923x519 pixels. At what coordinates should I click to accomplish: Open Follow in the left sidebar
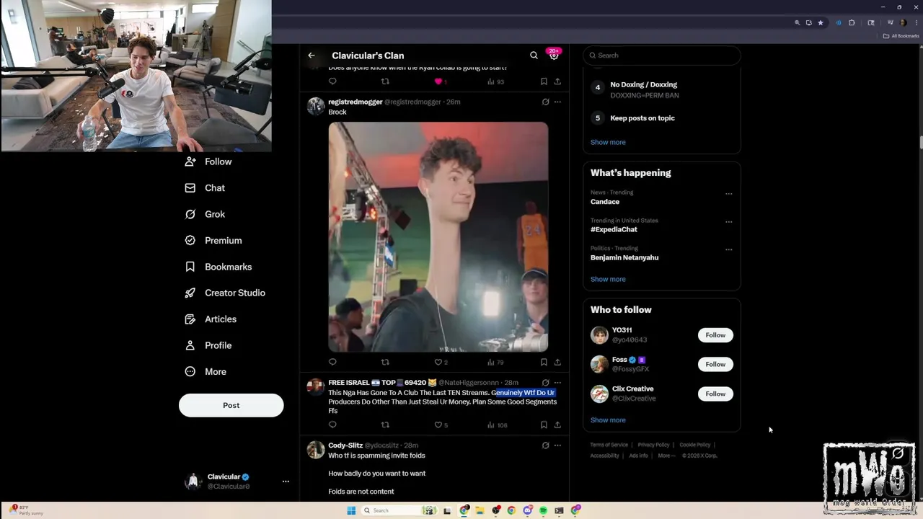(208, 161)
